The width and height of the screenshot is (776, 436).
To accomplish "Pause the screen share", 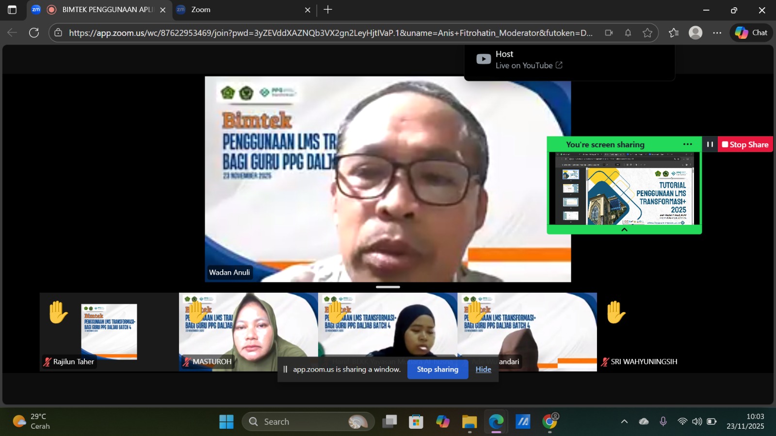I will point(710,144).
